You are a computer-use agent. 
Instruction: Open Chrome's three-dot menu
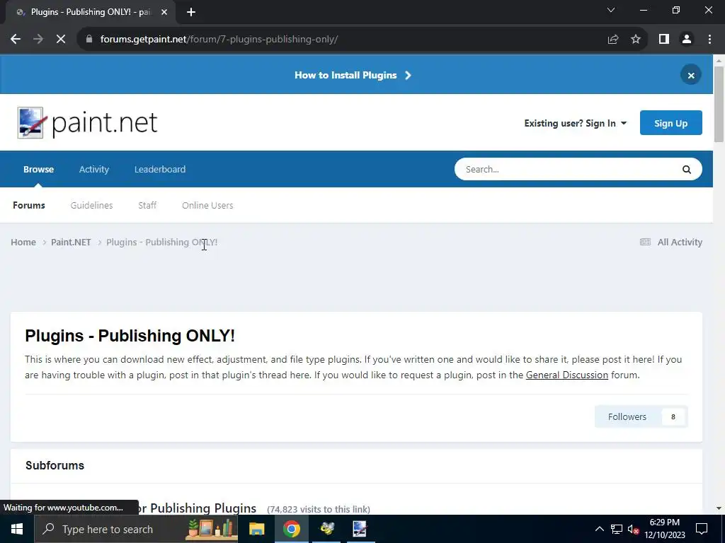point(709,40)
